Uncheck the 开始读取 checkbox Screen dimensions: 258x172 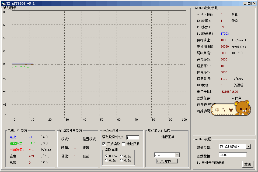click(104, 144)
